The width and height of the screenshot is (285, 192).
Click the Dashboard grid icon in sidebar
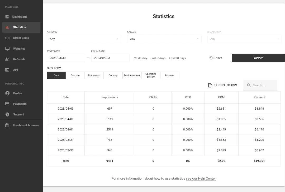[x=7, y=17]
